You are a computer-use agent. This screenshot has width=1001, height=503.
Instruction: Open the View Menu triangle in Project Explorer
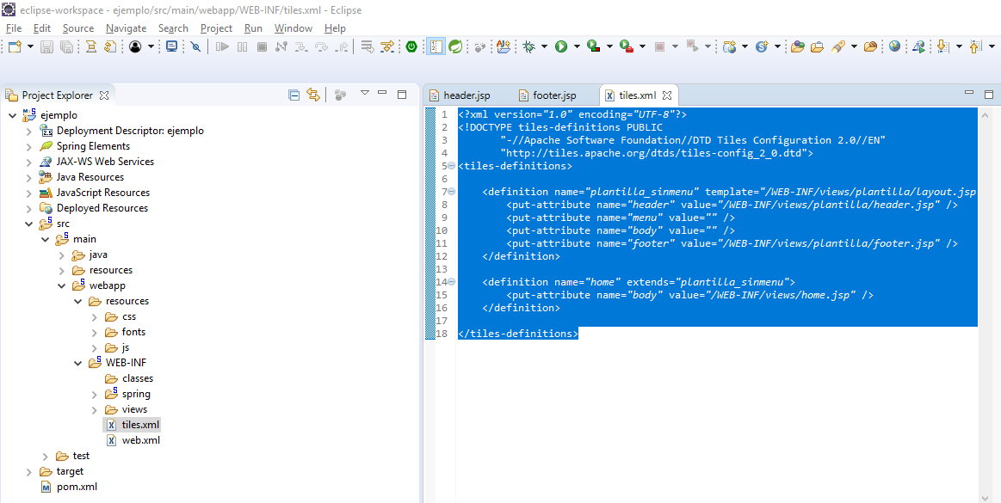point(365,93)
